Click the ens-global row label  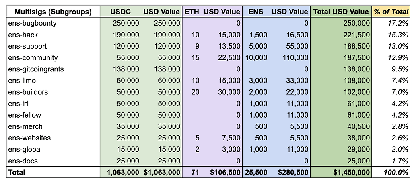25,149
